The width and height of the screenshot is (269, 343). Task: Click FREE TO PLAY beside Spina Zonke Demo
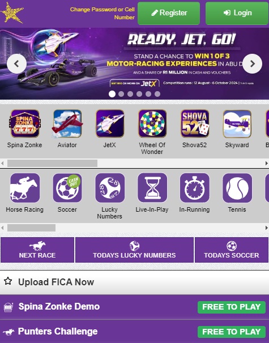pyautogui.click(x=232, y=307)
